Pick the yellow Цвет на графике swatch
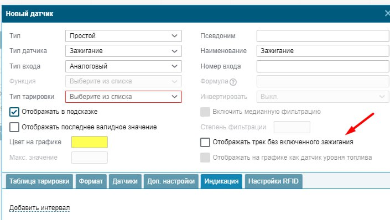Screen dimensions: 390x220 [90, 142]
